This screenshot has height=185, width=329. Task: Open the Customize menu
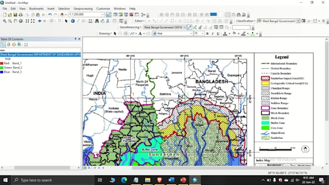coord(103,9)
